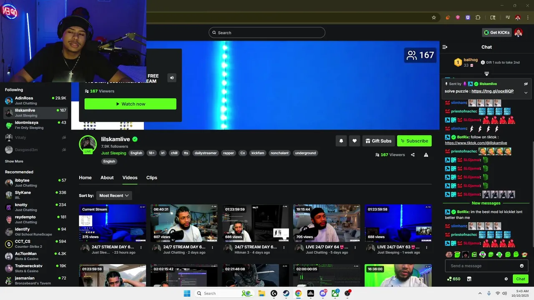The width and height of the screenshot is (534, 300).
Task: Click the Gift Subs button
Action: pyautogui.click(x=378, y=141)
